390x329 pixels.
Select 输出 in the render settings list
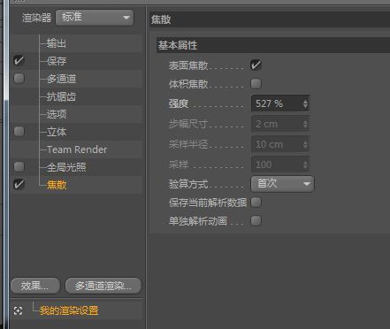(57, 43)
